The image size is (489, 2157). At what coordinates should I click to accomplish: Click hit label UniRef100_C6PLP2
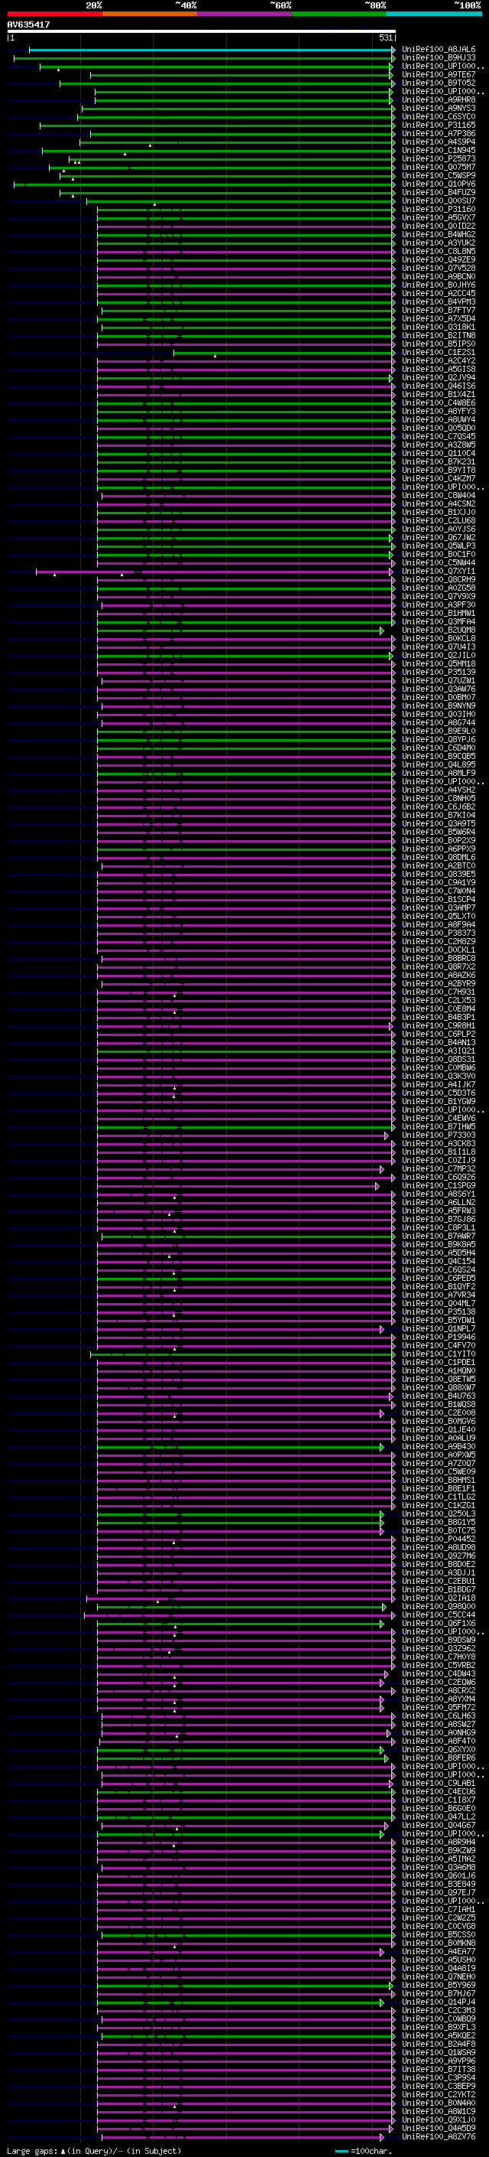pyautogui.click(x=439, y=1035)
